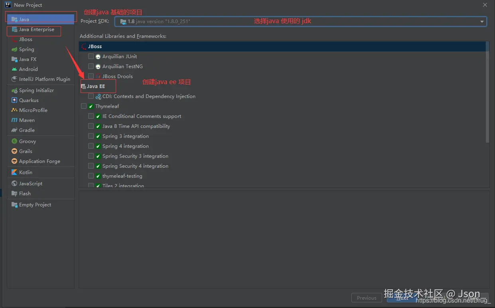
Task: Choose the Gradle project type
Action: point(41,130)
